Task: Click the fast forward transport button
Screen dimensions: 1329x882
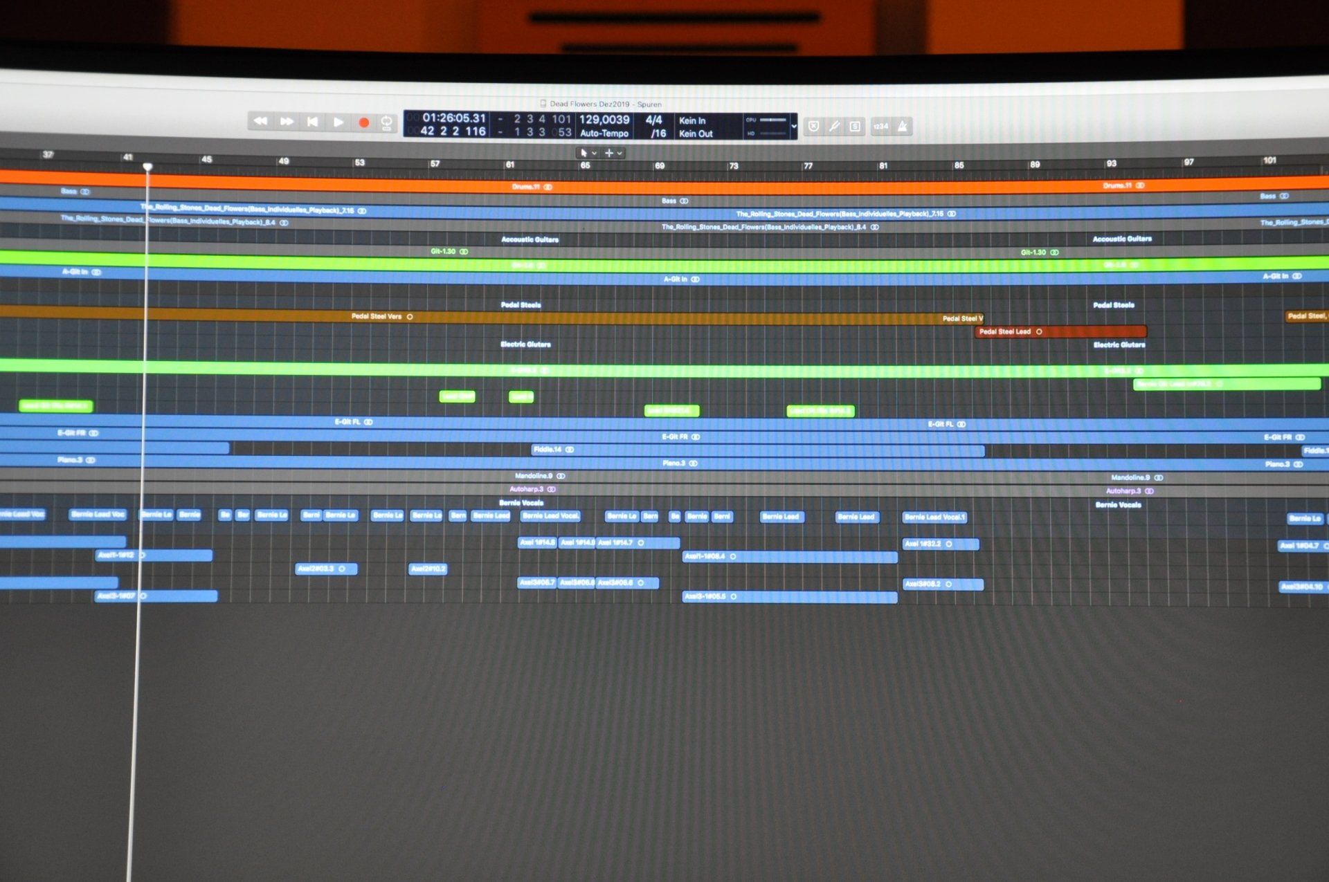Action: tap(287, 122)
